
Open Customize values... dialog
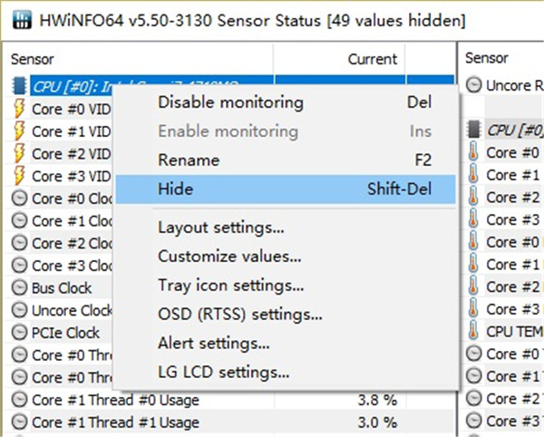click(229, 257)
